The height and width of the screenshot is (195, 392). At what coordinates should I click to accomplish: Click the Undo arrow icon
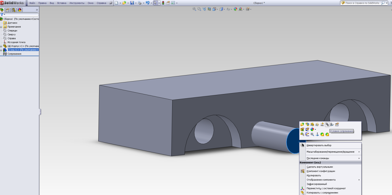147,3
